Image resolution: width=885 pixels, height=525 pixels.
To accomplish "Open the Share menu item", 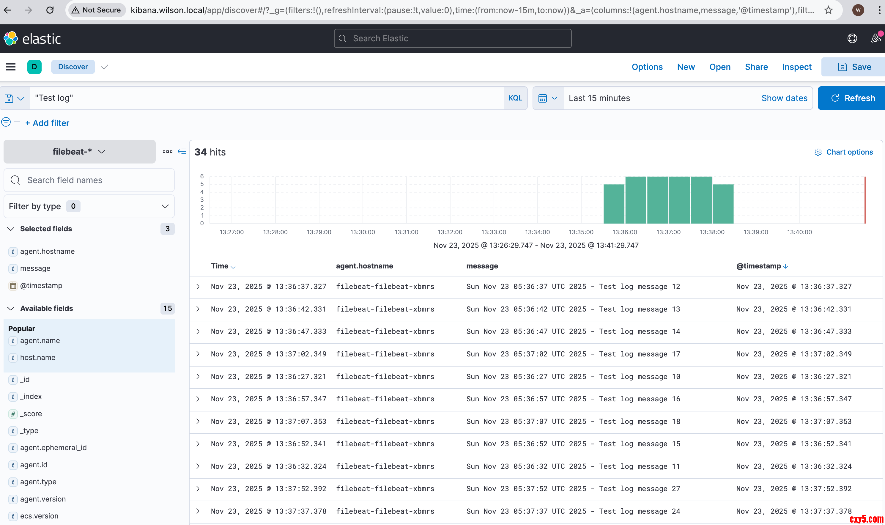I will coord(756,67).
